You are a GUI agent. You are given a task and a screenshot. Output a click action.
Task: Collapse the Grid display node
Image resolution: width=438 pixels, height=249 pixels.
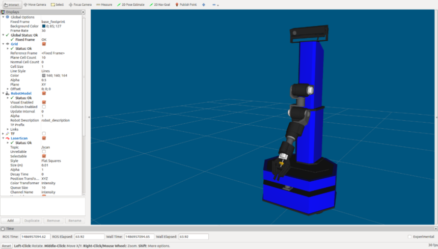click(3, 44)
